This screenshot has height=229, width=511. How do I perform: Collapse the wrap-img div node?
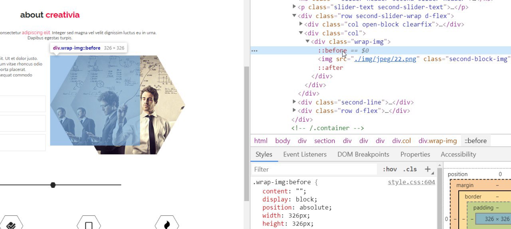pos(307,41)
